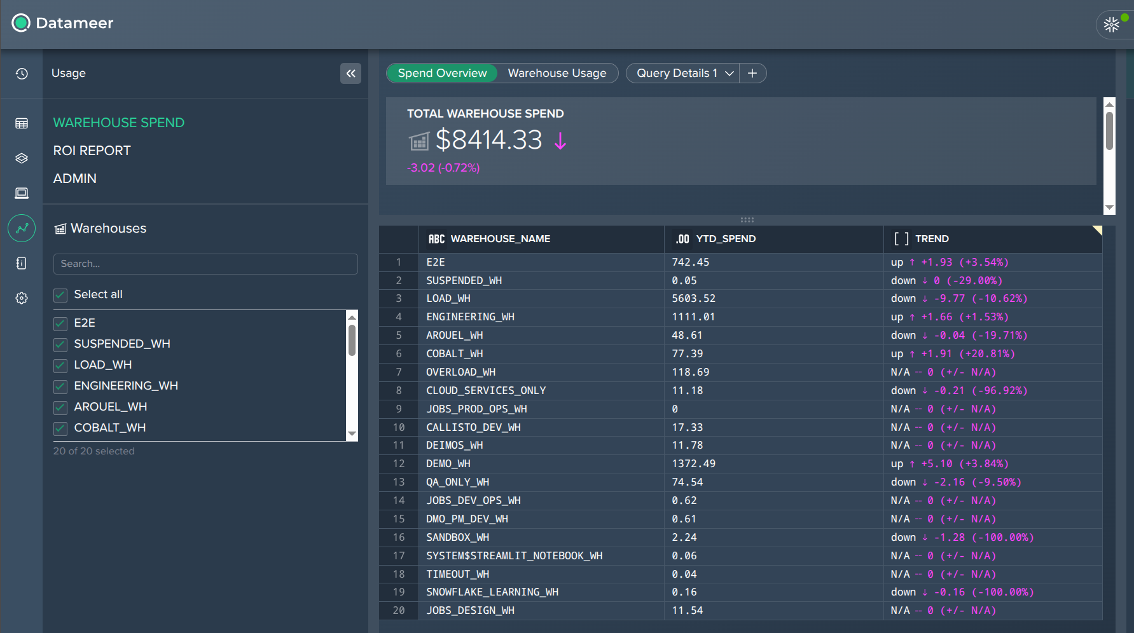This screenshot has width=1134, height=633.
Task: Click the warehouse search field
Action: [205, 263]
